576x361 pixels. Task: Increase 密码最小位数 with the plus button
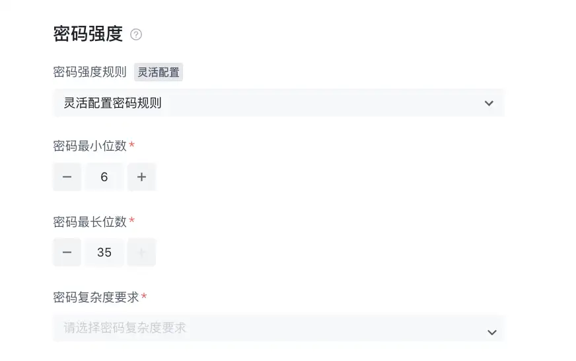coord(141,177)
